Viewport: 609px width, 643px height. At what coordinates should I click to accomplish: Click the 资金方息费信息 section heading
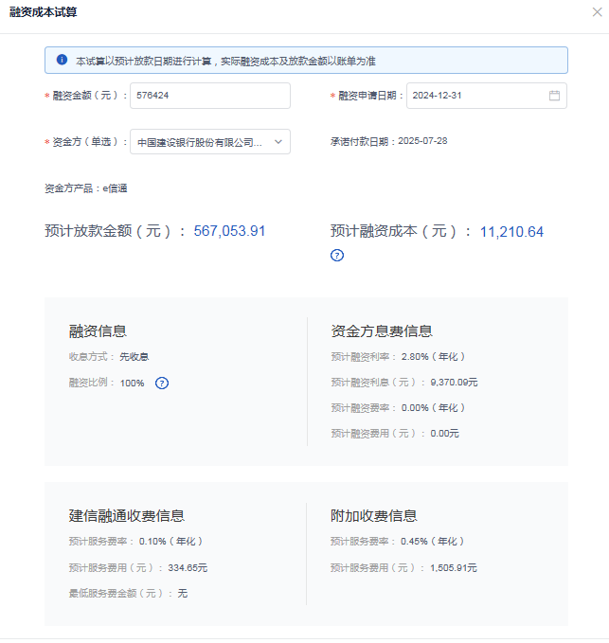(x=381, y=331)
